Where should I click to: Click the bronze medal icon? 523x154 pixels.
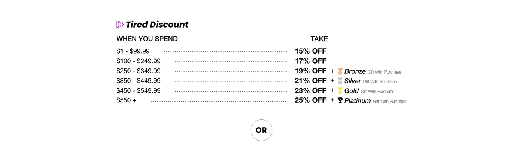(x=340, y=71)
